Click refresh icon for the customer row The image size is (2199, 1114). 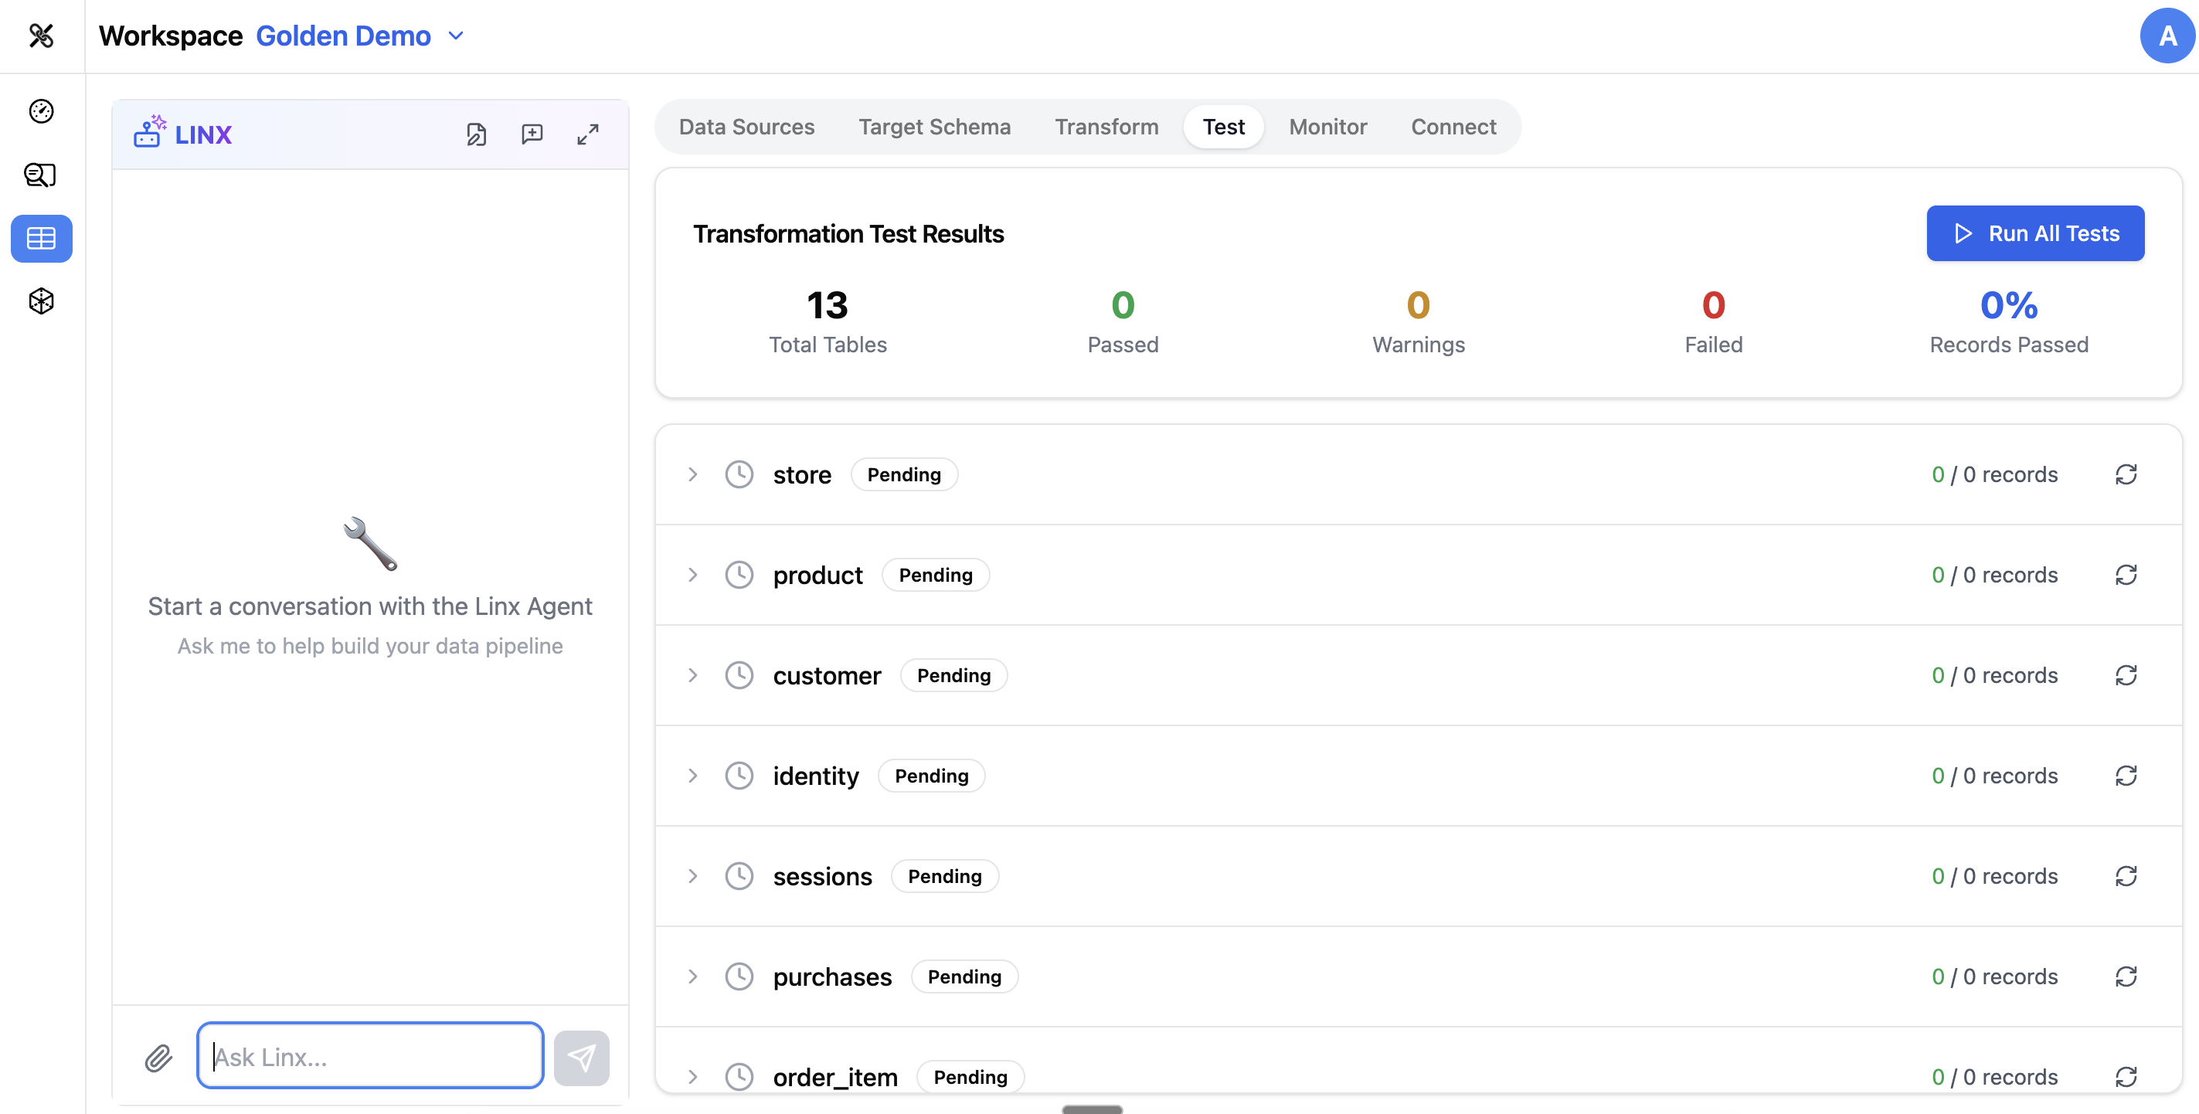point(2126,675)
